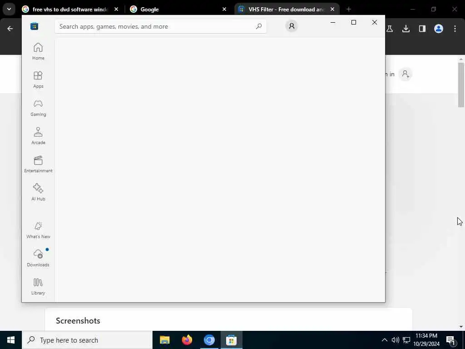Open Chrome downloads icon

[x=406, y=29]
